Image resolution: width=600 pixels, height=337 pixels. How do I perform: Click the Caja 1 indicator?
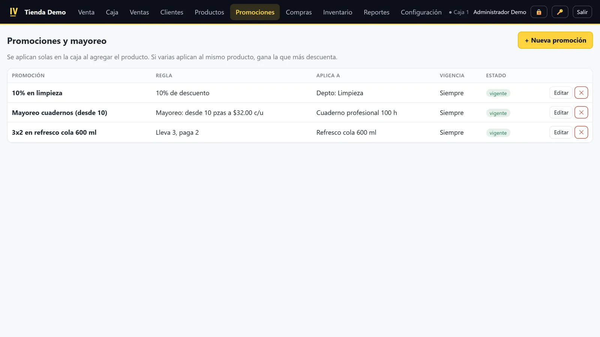click(x=459, y=12)
